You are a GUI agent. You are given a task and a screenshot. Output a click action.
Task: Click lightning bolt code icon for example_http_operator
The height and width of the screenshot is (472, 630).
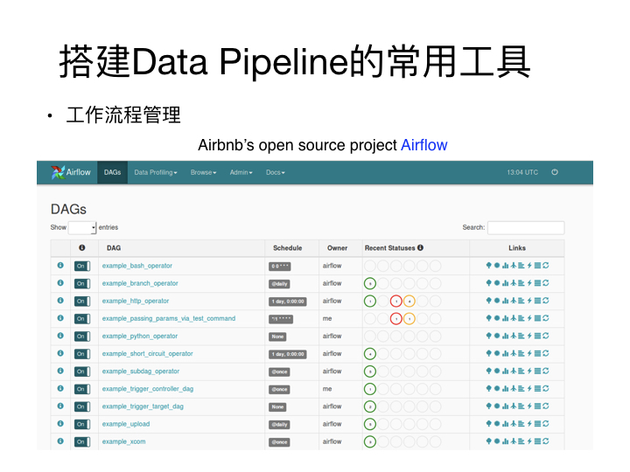[529, 301]
